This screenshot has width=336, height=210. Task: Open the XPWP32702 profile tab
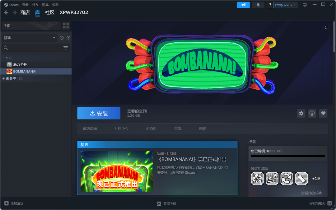[x=74, y=12]
